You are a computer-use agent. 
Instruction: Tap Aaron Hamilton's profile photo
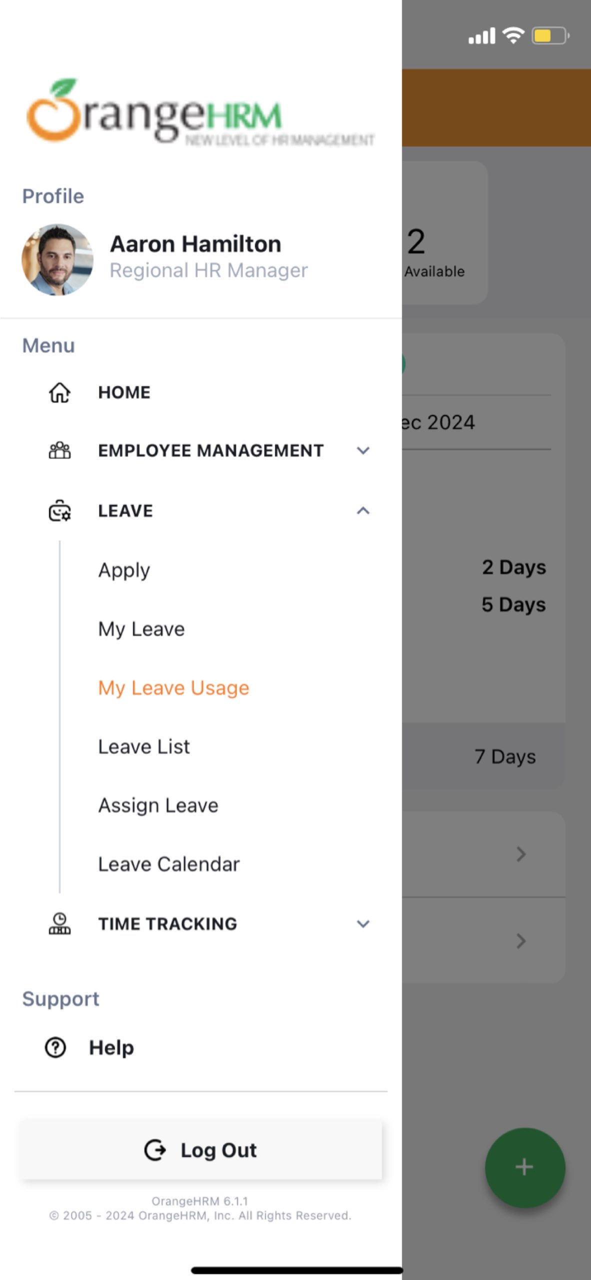pyautogui.click(x=57, y=259)
